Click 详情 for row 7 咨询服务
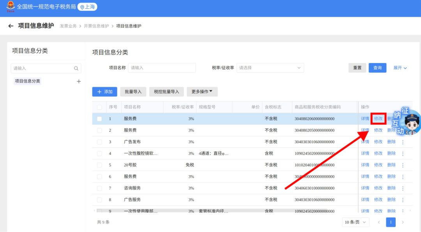Image resolution: width=421 pixels, height=232 pixels. [x=365, y=188]
